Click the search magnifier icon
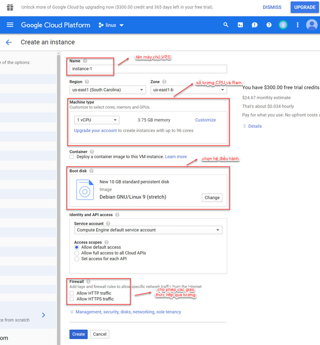This screenshot has width=320, height=345. tap(226, 25)
